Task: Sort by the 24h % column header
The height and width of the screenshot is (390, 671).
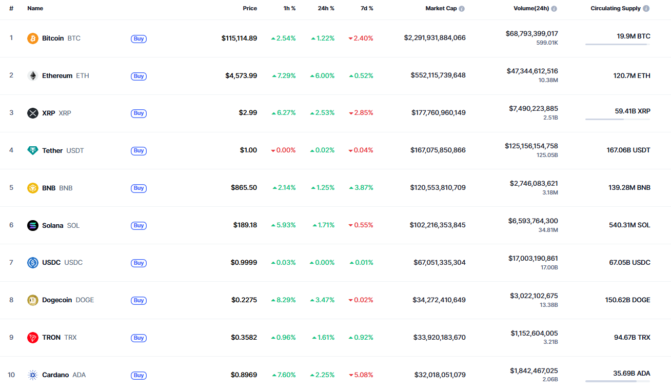Action: (326, 9)
